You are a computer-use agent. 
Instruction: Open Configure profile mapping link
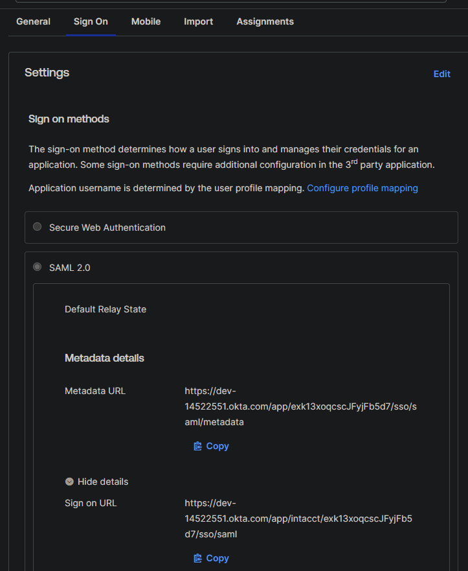(362, 188)
